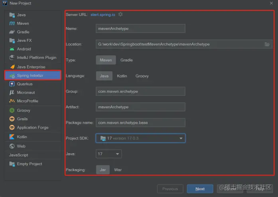This screenshot has width=278, height=197.
Task: Choose the Maven icon in sidebar
Action: [x=12, y=23]
